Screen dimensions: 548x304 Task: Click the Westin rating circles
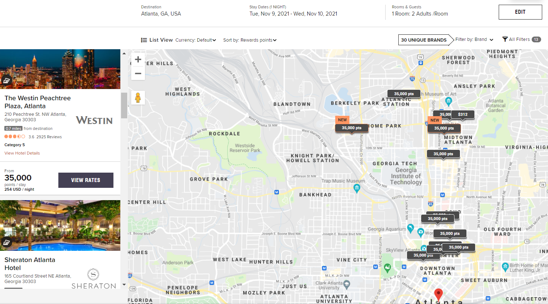click(x=15, y=137)
